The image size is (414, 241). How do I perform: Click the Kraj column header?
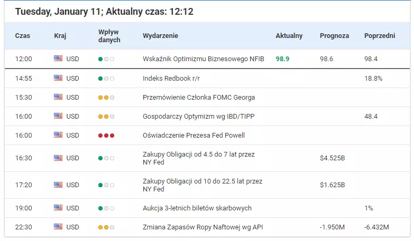click(60, 36)
